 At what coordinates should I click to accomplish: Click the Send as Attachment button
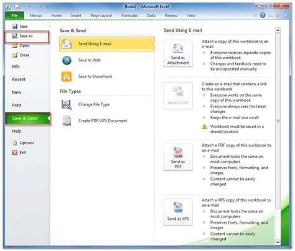coord(178,53)
